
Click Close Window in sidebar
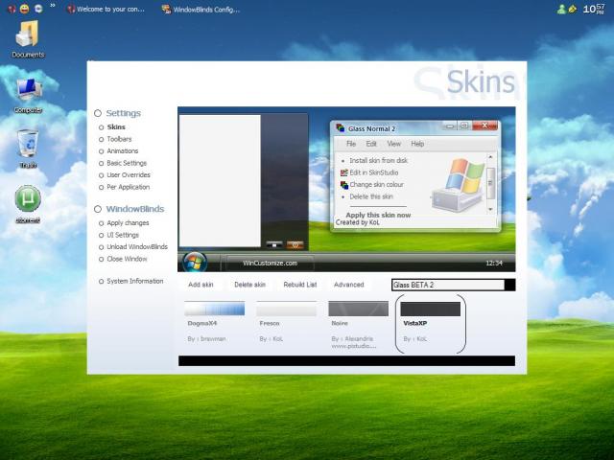(127, 259)
